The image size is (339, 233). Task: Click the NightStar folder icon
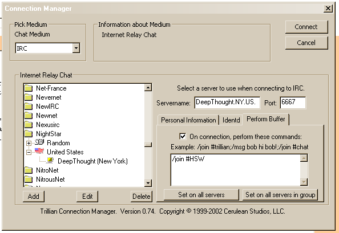pos(29,133)
